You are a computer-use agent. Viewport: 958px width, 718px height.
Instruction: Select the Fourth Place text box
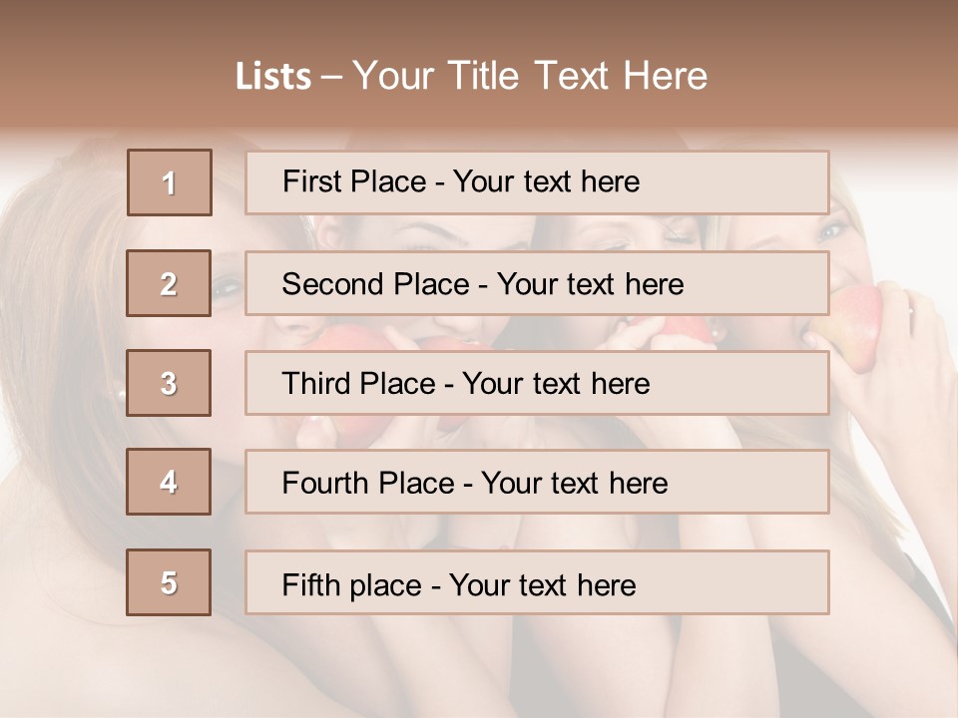(537, 482)
